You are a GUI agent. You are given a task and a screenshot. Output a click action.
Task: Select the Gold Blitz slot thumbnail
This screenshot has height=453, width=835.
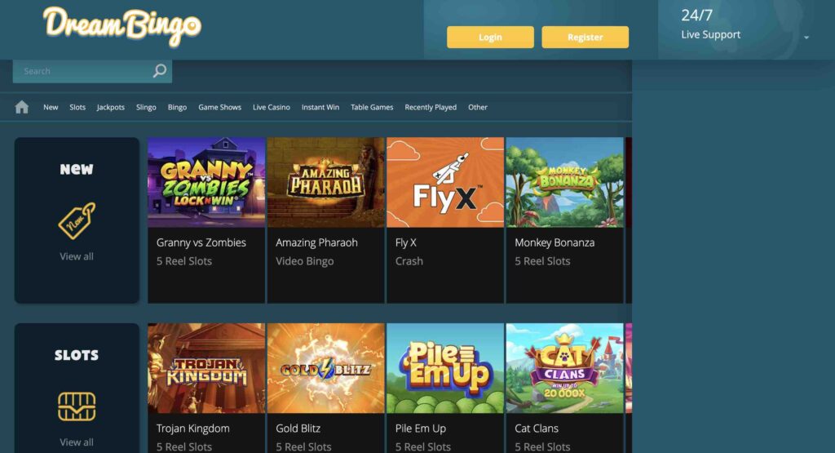click(325, 368)
